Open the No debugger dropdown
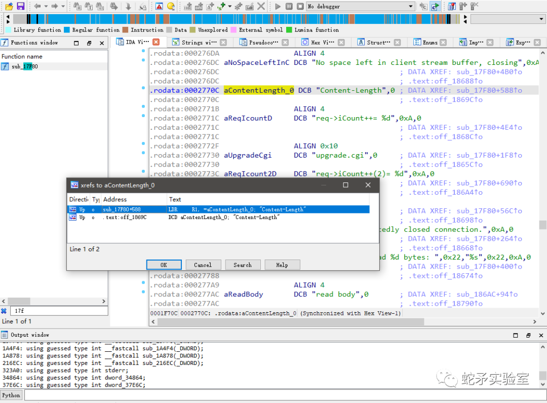The width and height of the screenshot is (547, 403). (x=411, y=6)
